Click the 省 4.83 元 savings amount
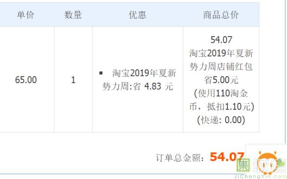Screen dimensions: 287x179 pos(153,86)
